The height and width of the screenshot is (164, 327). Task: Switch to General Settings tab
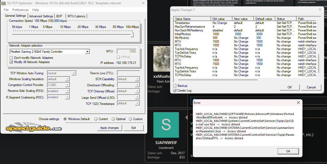[15, 16]
